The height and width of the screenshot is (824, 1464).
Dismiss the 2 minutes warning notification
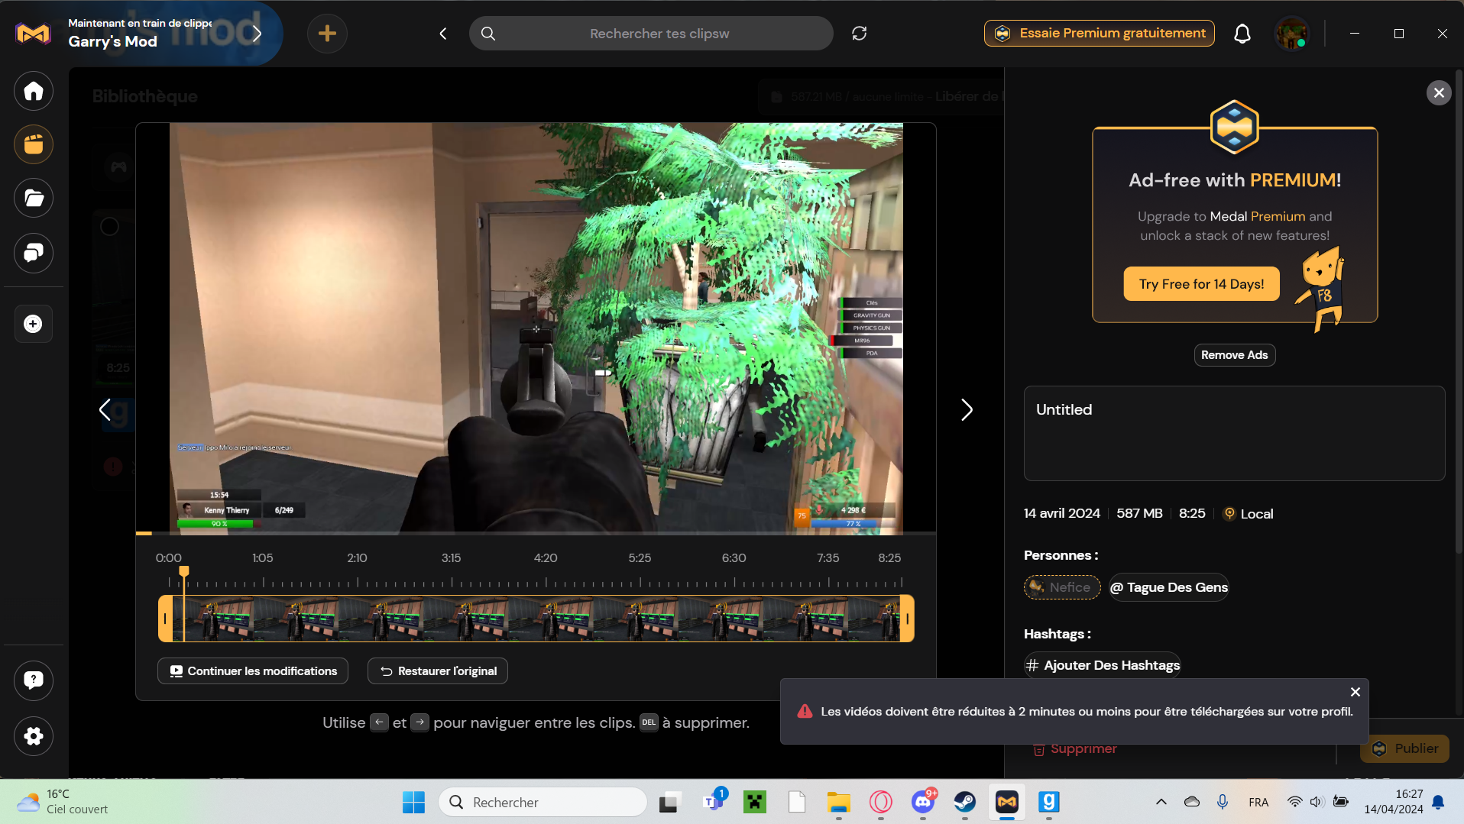click(1355, 692)
